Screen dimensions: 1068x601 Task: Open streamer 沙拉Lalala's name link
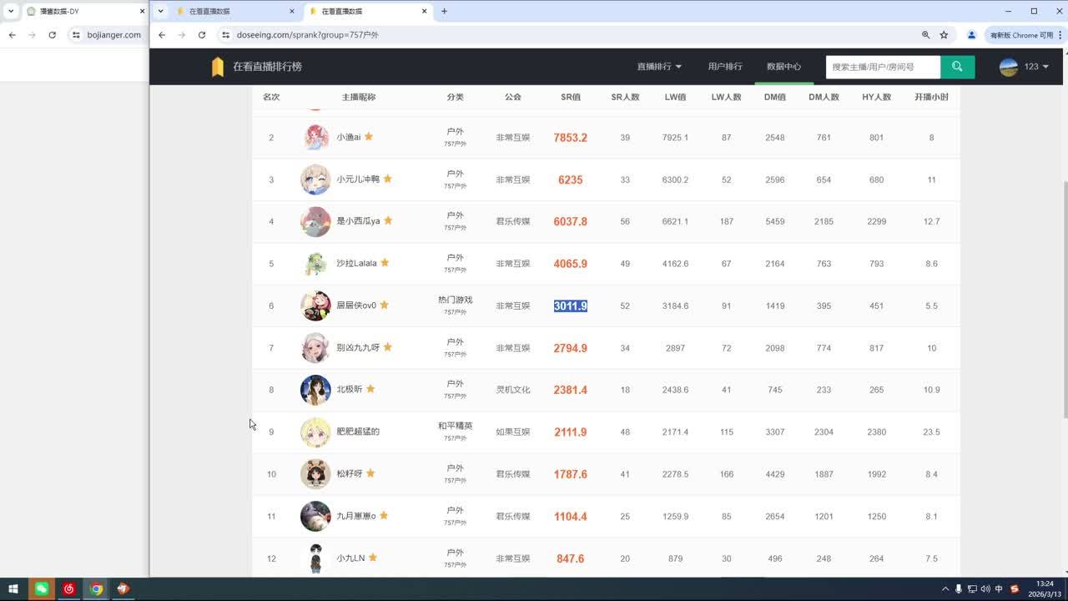coord(356,264)
